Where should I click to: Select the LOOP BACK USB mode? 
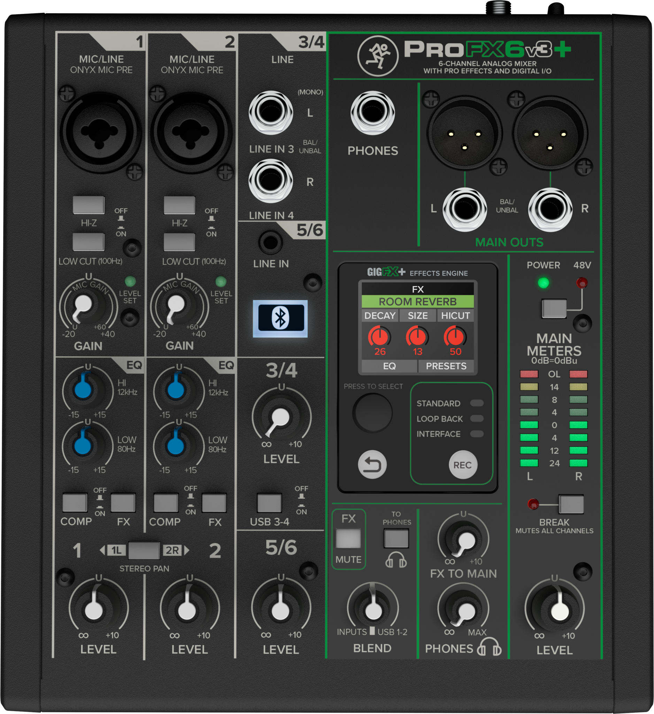click(x=476, y=419)
